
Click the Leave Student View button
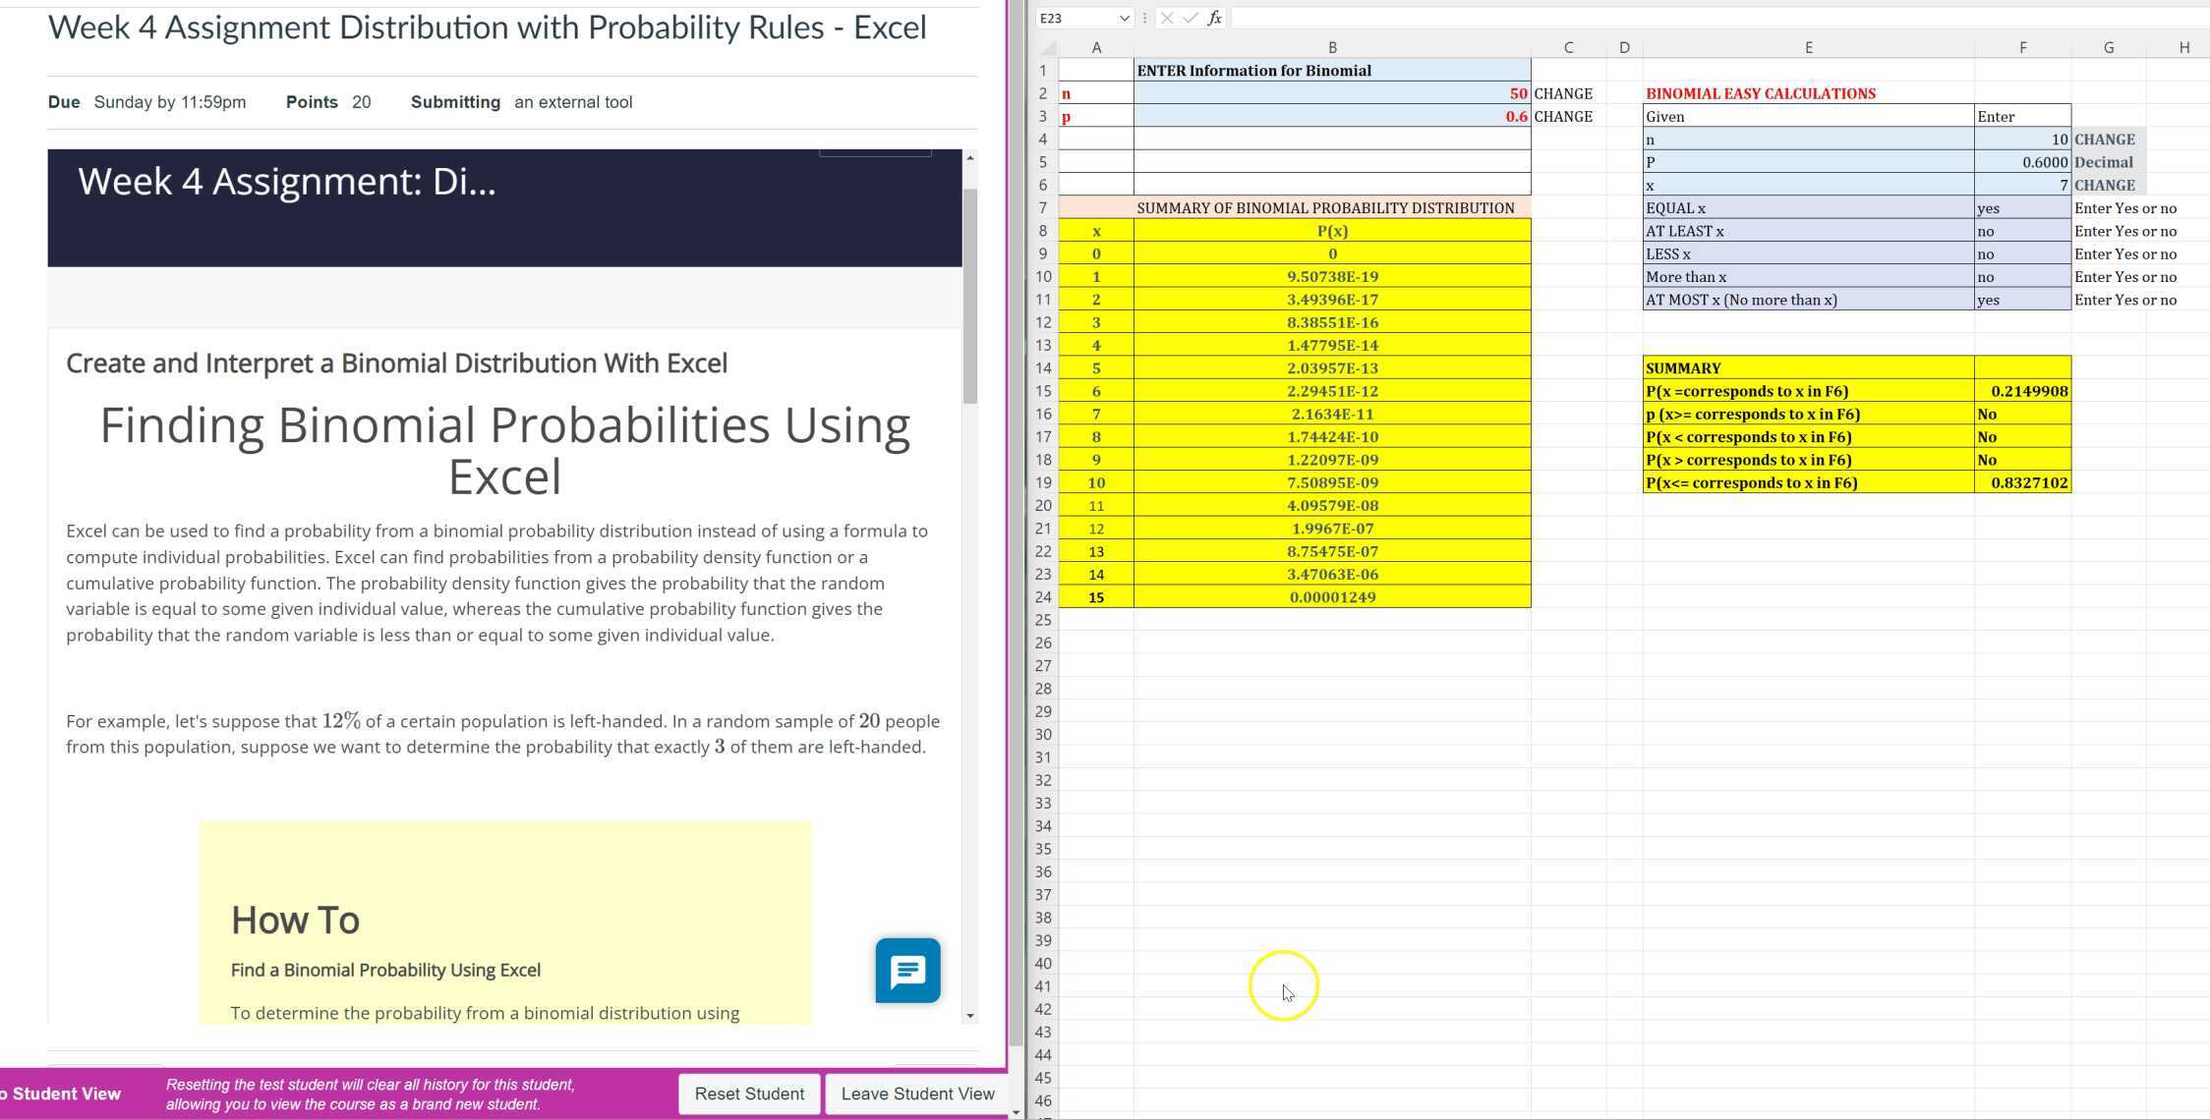(x=917, y=1093)
